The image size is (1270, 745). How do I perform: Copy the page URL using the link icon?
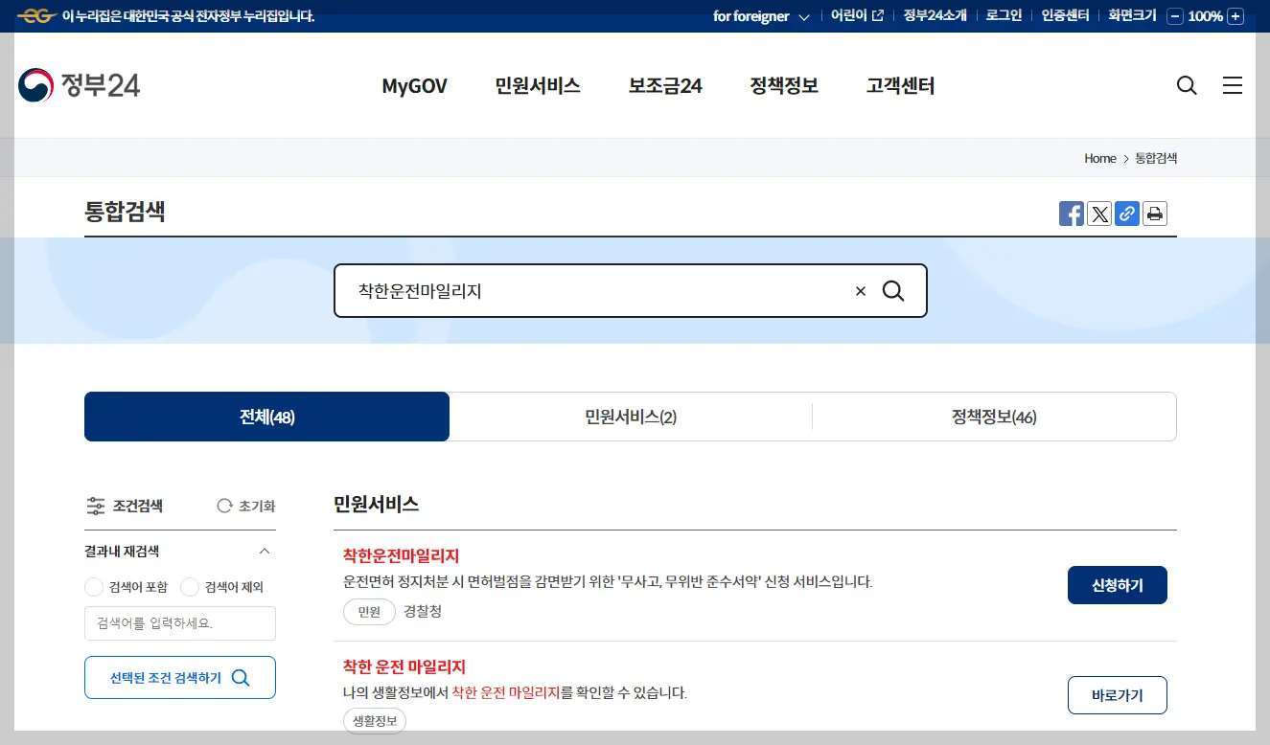click(1126, 214)
